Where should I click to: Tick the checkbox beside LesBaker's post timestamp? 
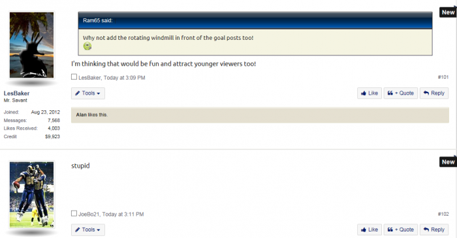[74, 77]
